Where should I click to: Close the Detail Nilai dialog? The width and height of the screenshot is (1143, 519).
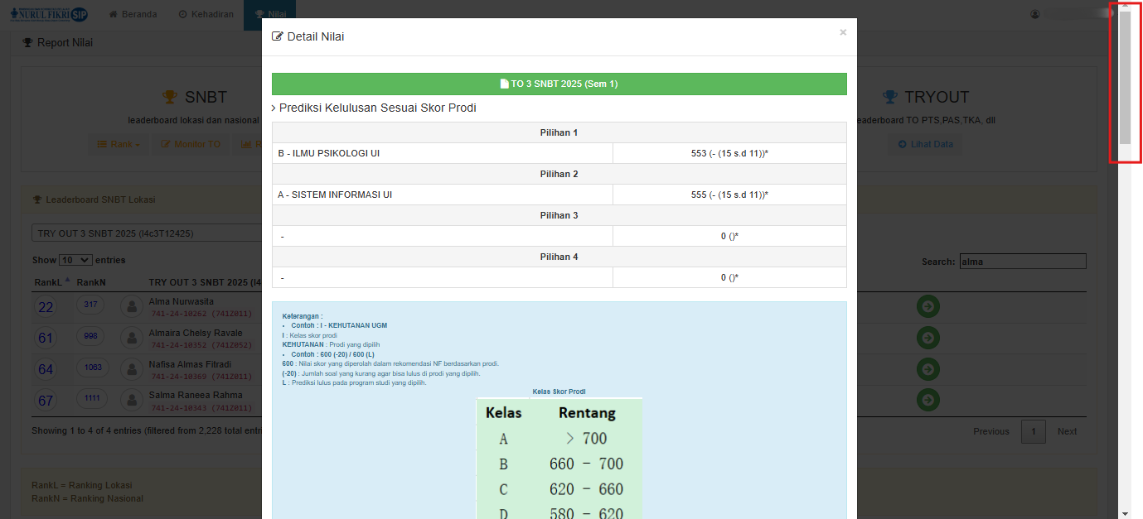pos(843,32)
